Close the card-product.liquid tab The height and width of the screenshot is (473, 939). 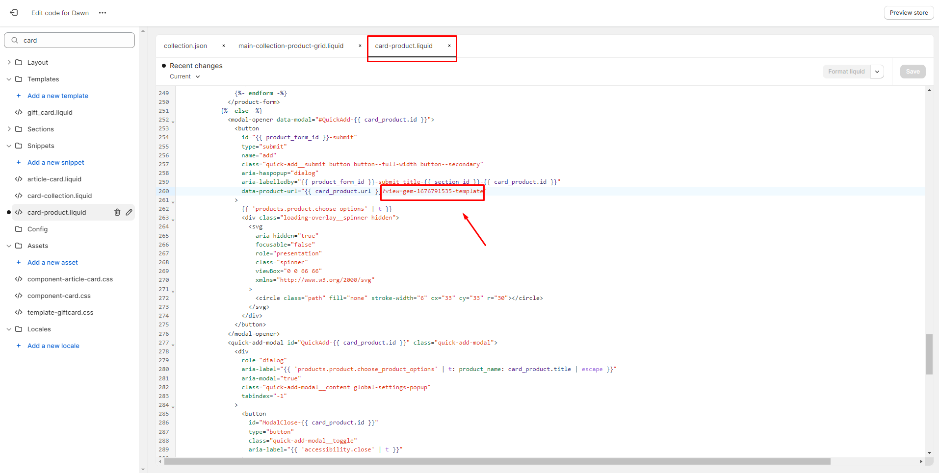449,46
